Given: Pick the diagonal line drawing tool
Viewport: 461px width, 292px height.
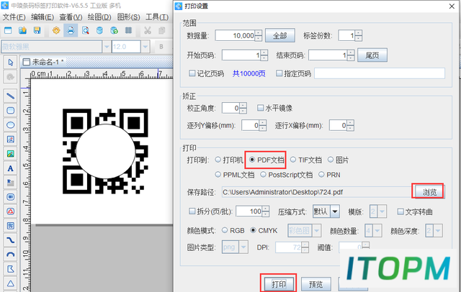Looking at the screenshot, I should (11, 96).
